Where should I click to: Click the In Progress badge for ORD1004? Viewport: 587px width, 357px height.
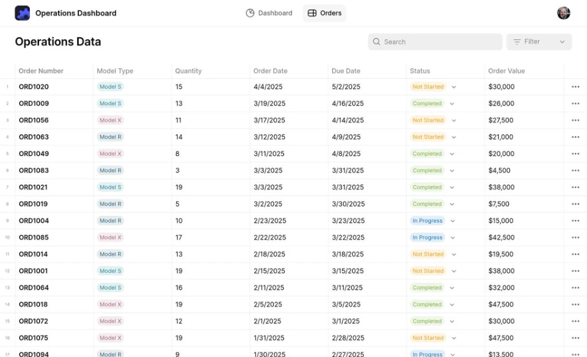point(427,221)
